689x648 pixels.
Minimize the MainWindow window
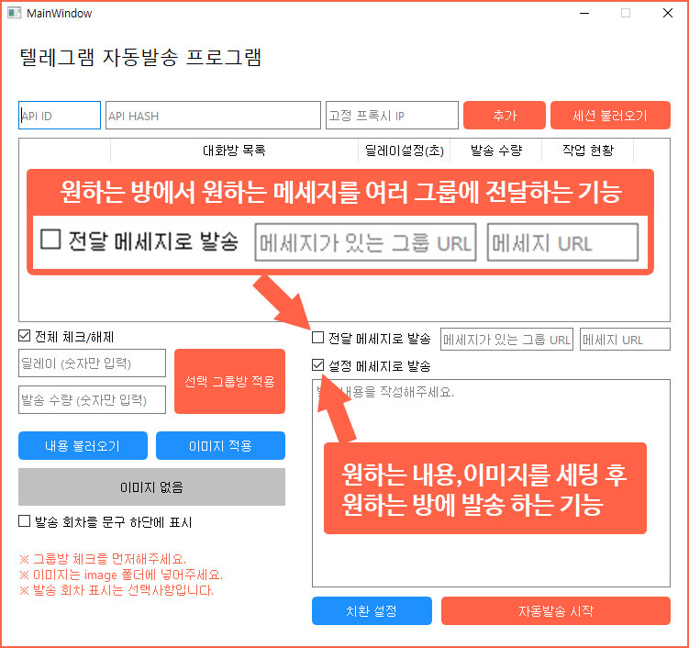[584, 13]
